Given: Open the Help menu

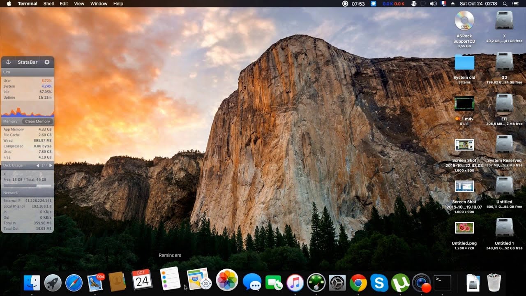Looking at the screenshot, I should coord(118,3).
